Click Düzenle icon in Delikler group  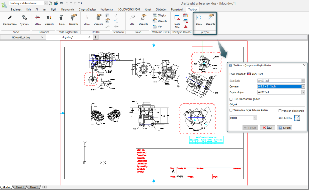click(x=98, y=20)
